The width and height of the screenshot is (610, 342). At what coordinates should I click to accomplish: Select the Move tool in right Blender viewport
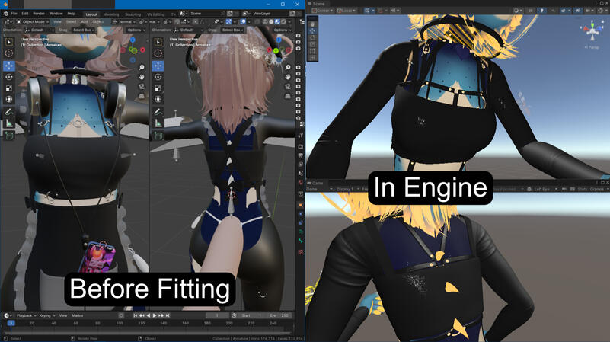pos(158,66)
